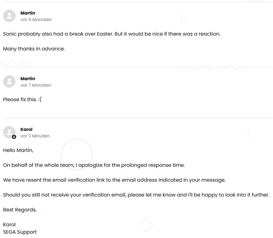The height and width of the screenshot is (238, 273).
Task: Click the "Please fix this. :(" message
Action: click(x=22, y=100)
